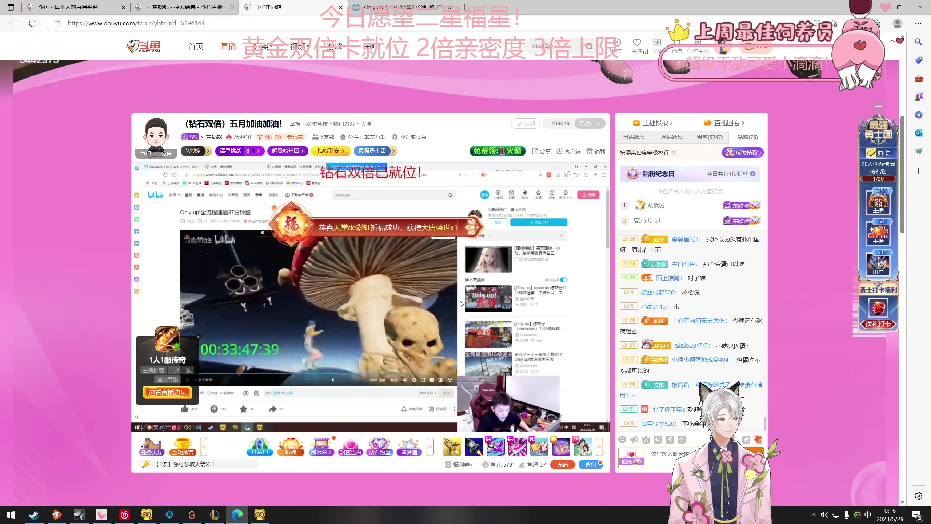Open the 钻石粉丝 diamond icon
The width and height of the screenshot is (931, 524).
coord(380,446)
